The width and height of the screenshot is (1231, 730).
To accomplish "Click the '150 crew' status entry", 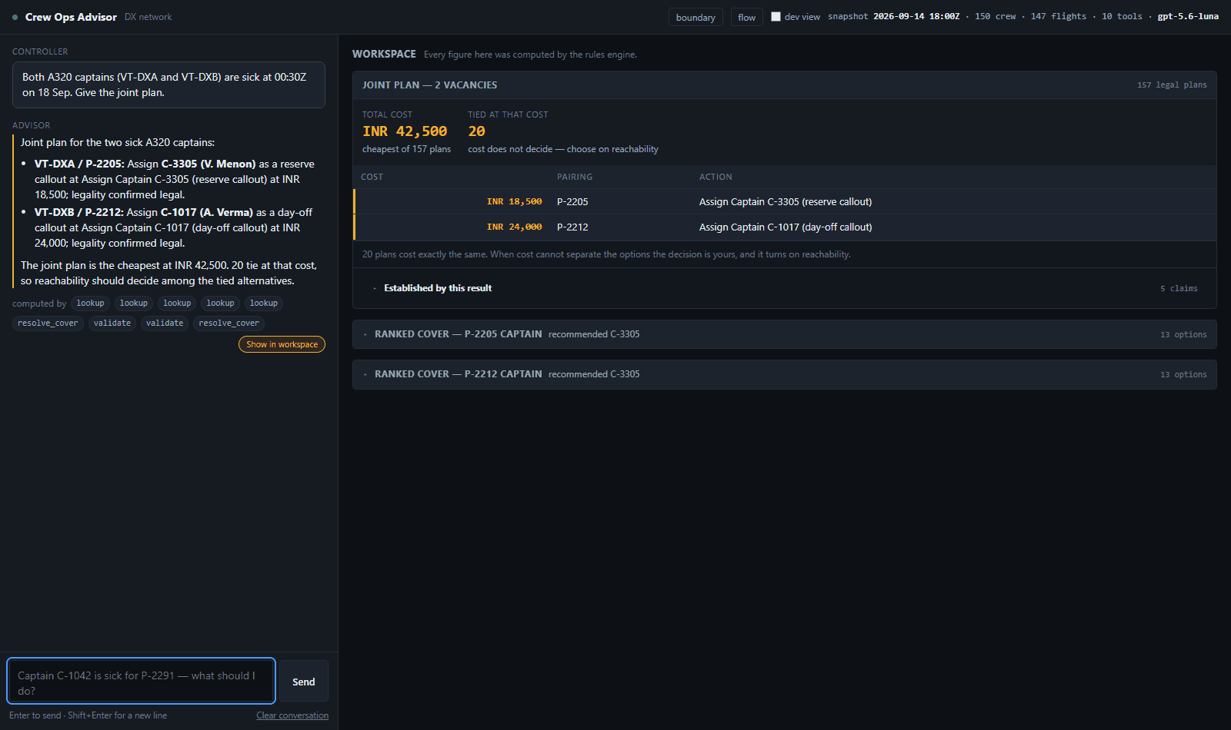I will [x=996, y=17].
